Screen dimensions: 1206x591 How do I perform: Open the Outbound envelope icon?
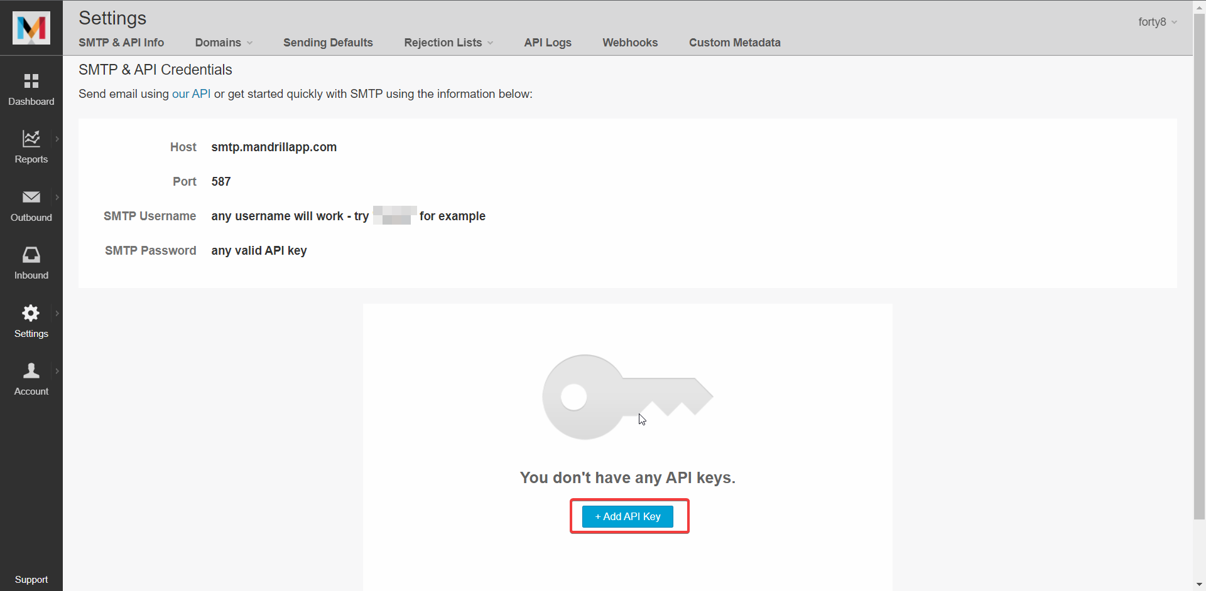click(x=31, y=197)
